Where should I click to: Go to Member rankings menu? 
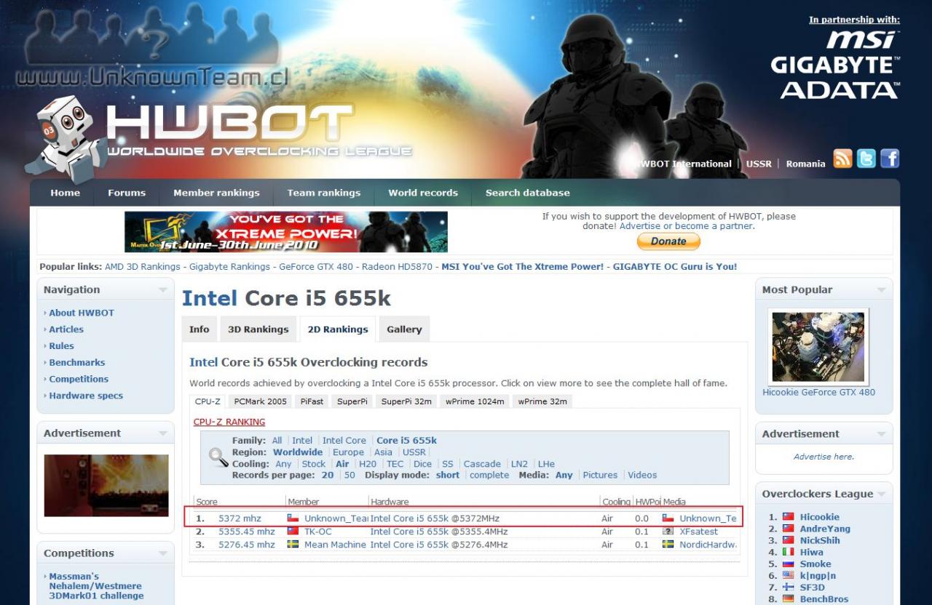[x=216, y=193]
